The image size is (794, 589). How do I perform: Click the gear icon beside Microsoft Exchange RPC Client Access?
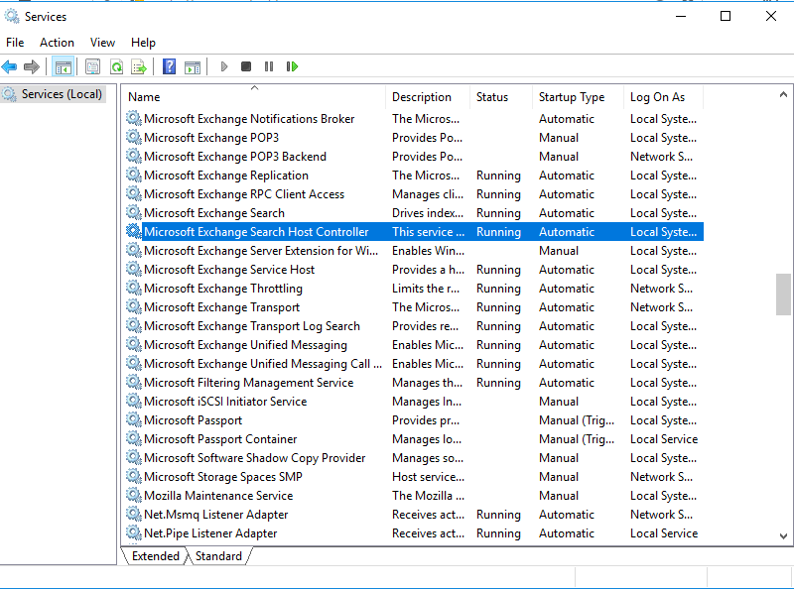(134, 193)
